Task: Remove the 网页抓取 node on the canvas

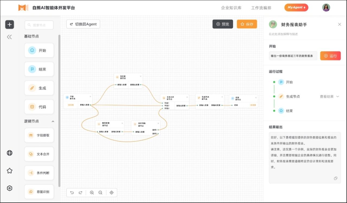Action: (122, 123)
